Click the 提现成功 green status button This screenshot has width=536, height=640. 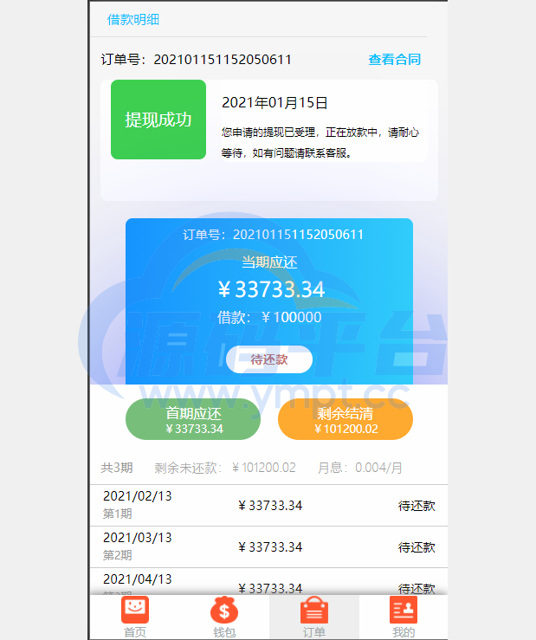pyautogui.click(x=158, y=120)
